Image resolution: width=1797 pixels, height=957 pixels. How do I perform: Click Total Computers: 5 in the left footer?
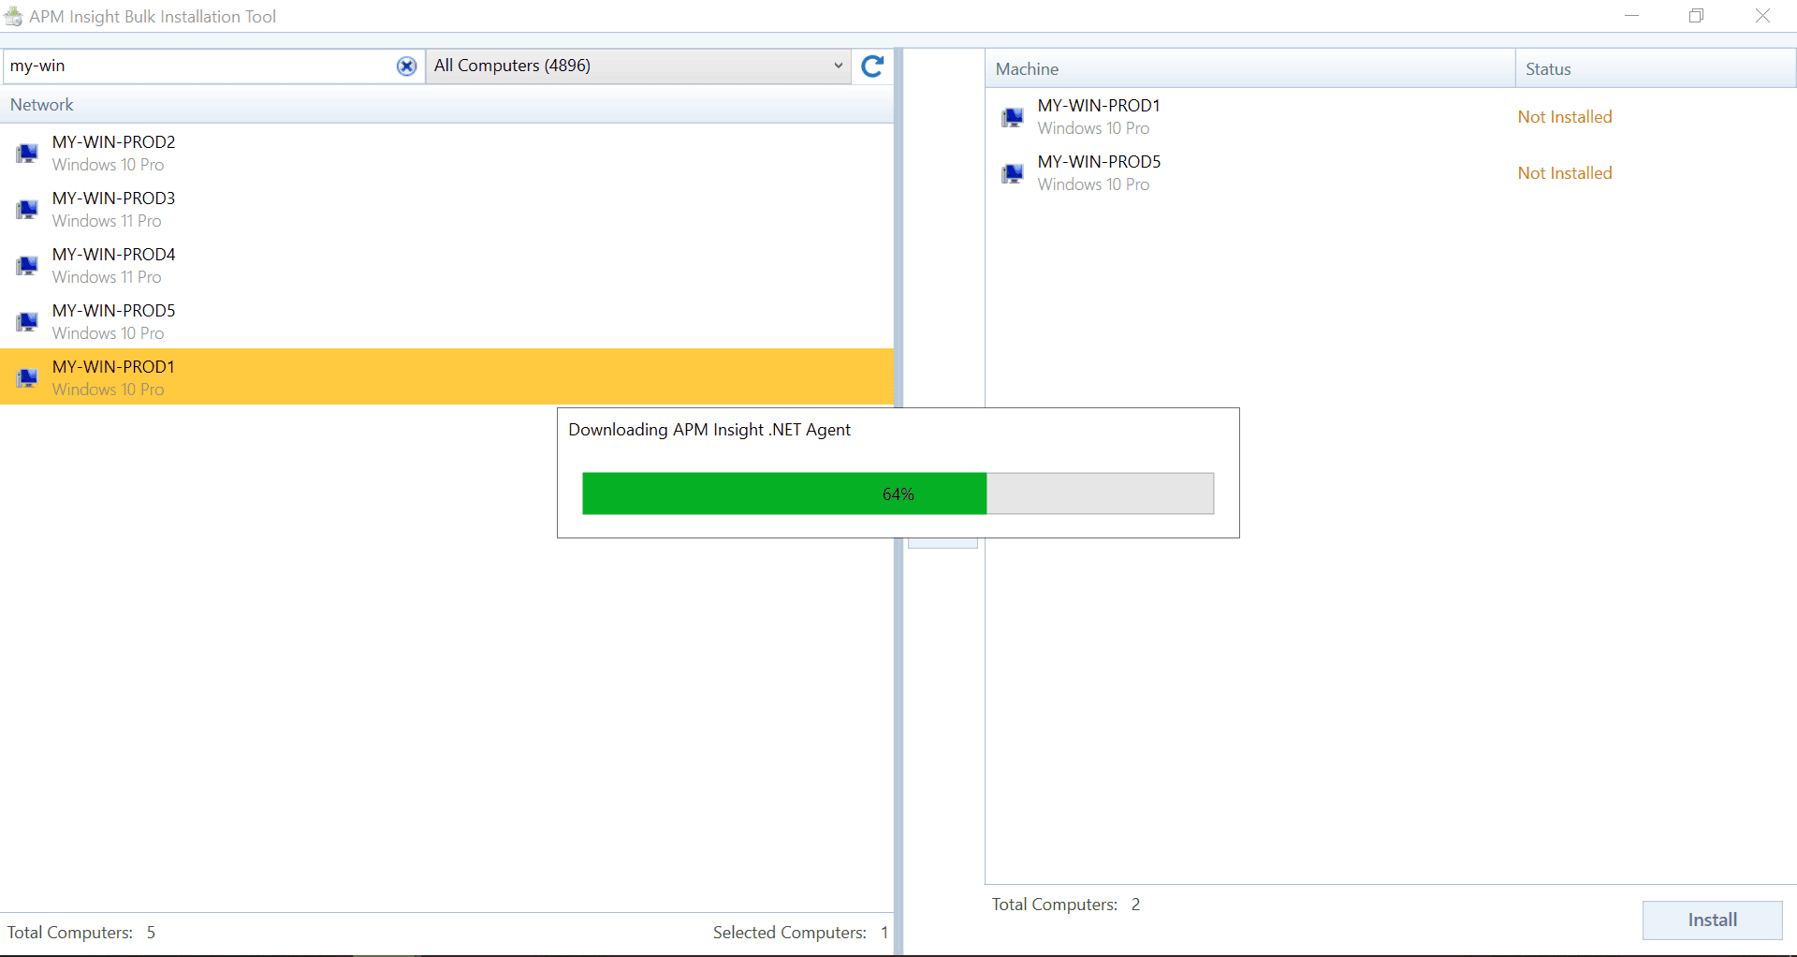click(x=81, y=933)
